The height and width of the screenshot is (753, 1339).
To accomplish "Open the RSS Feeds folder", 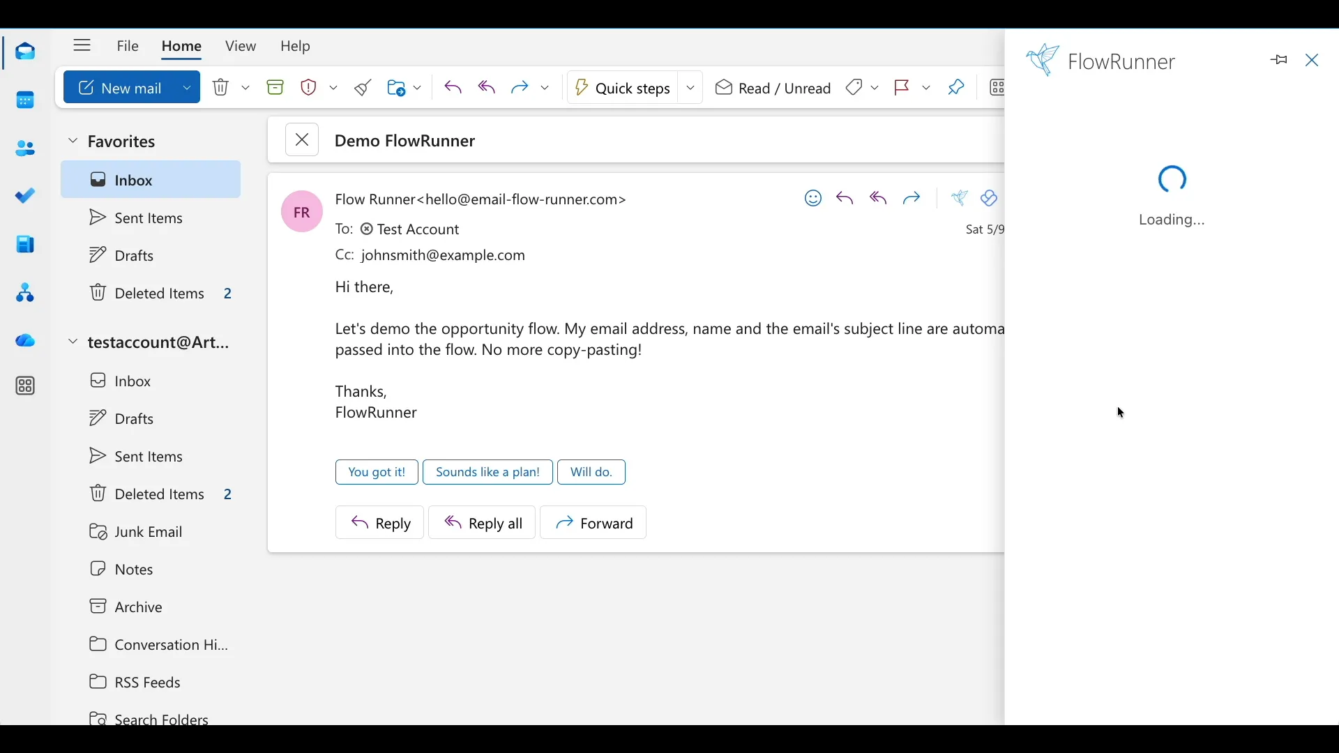I will click(x=151, y=684).
